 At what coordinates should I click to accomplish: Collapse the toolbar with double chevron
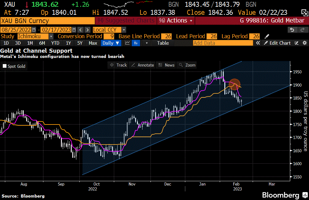(x=258, y=43)
